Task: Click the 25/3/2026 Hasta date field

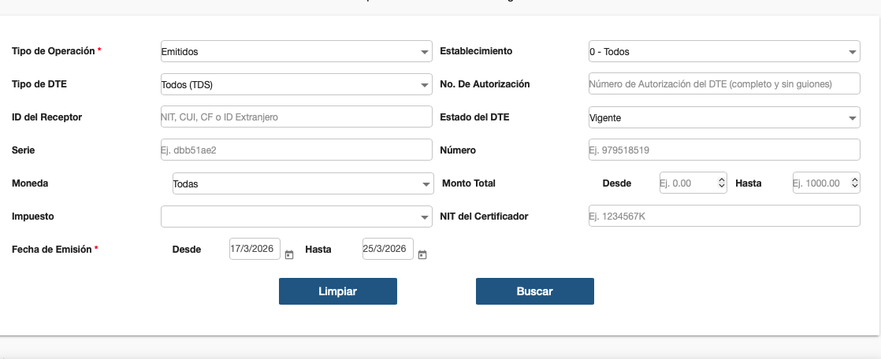Action: click(x=388, y=249)
